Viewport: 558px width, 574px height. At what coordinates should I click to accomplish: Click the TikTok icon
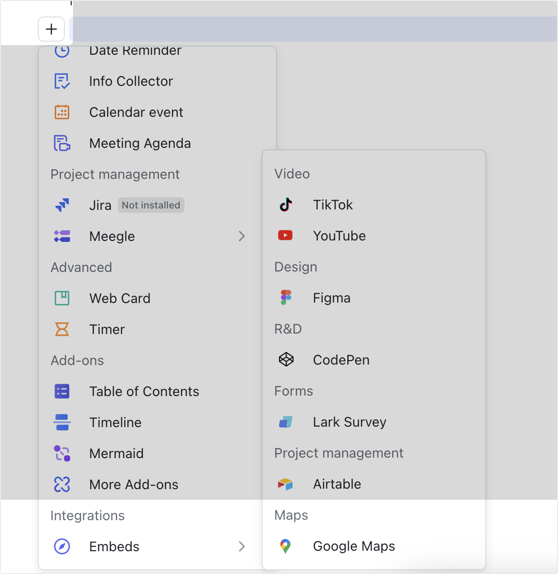[286, 205]
